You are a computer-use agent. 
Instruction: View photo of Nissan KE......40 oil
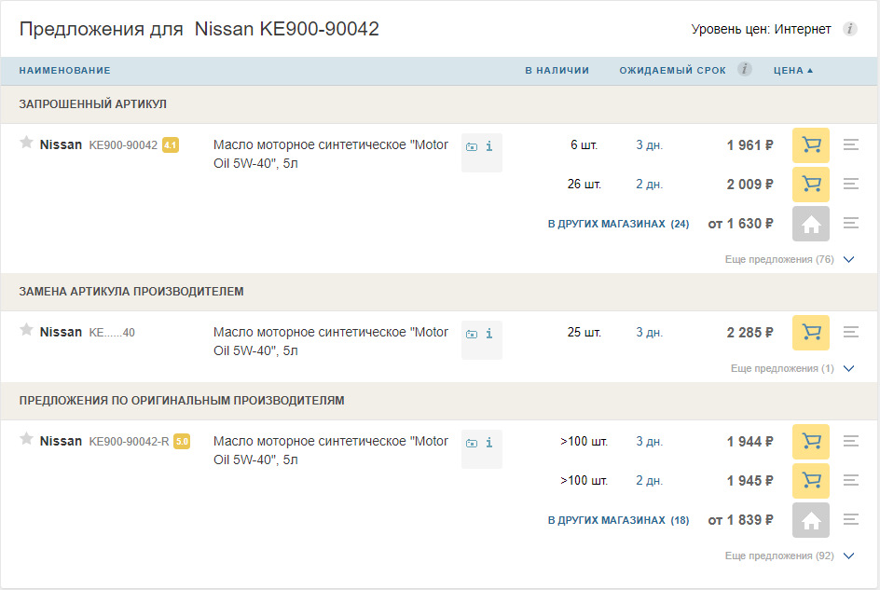click(472, 334)
